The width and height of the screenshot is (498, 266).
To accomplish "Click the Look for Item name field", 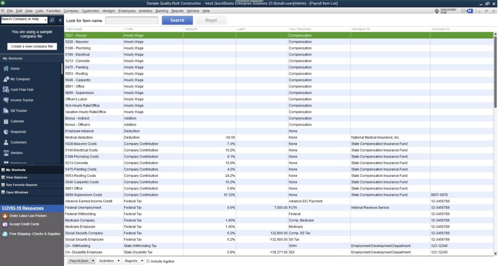I will [x=131, y=20].
